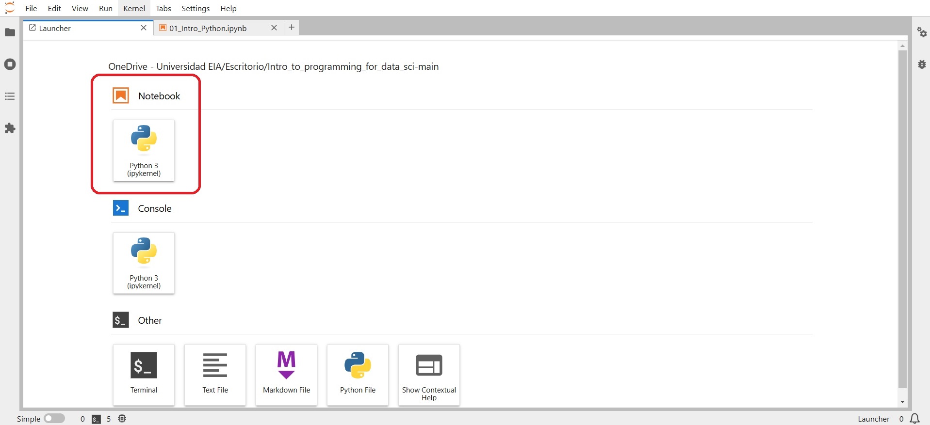The height and width of the screenshot is (425, 930).
Task: Click the launcher scrollbar down arrow
Action: coord(902,402)
